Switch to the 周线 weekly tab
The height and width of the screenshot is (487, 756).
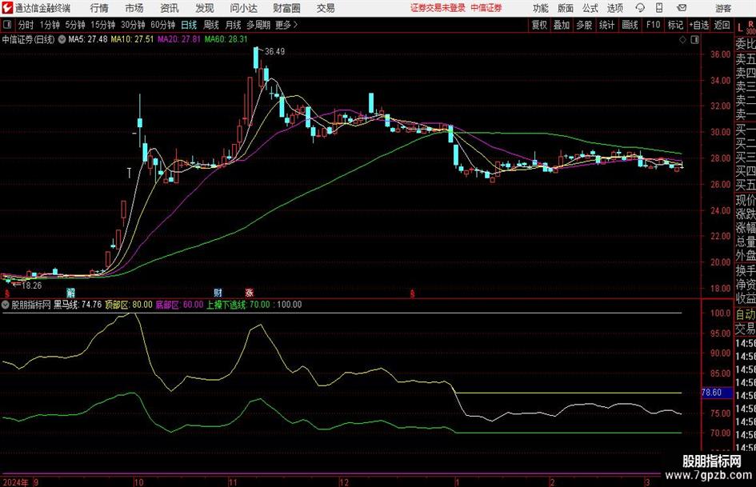pos(211,25)
